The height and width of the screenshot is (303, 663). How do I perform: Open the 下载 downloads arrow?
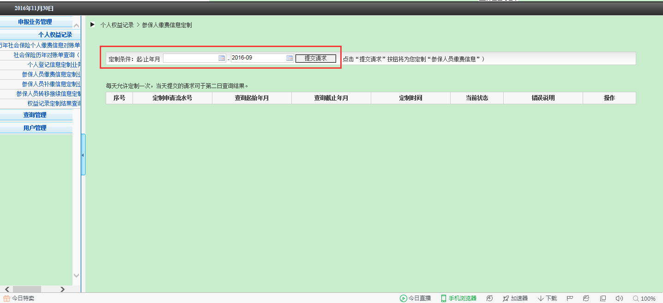[x=548, y=298]
